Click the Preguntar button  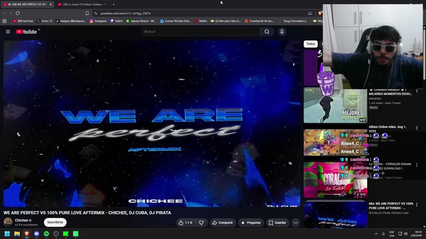coord(251,223)
